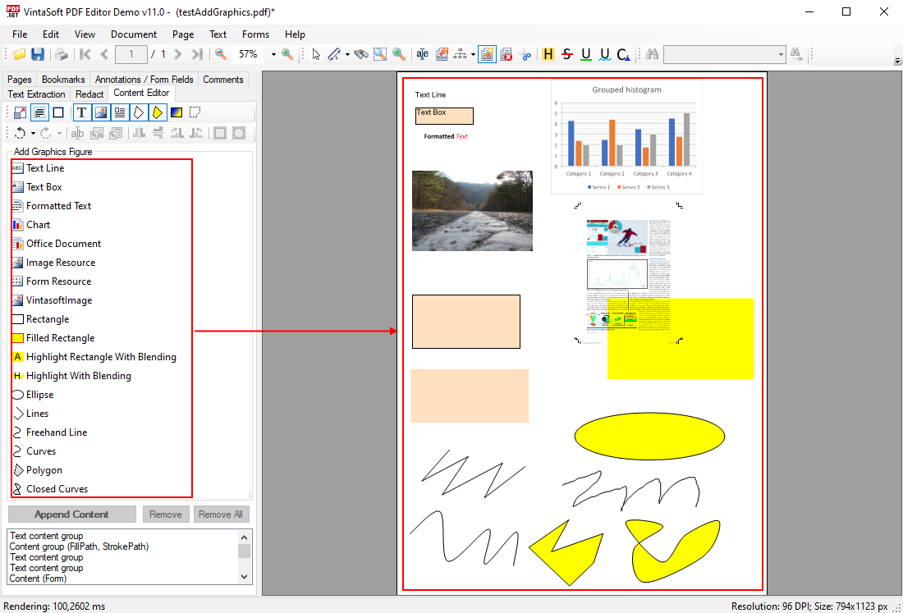The width and height of the screenshot is (903, 613).
Task: Click the red Strikeout text tool
Action: click(566, 54)
